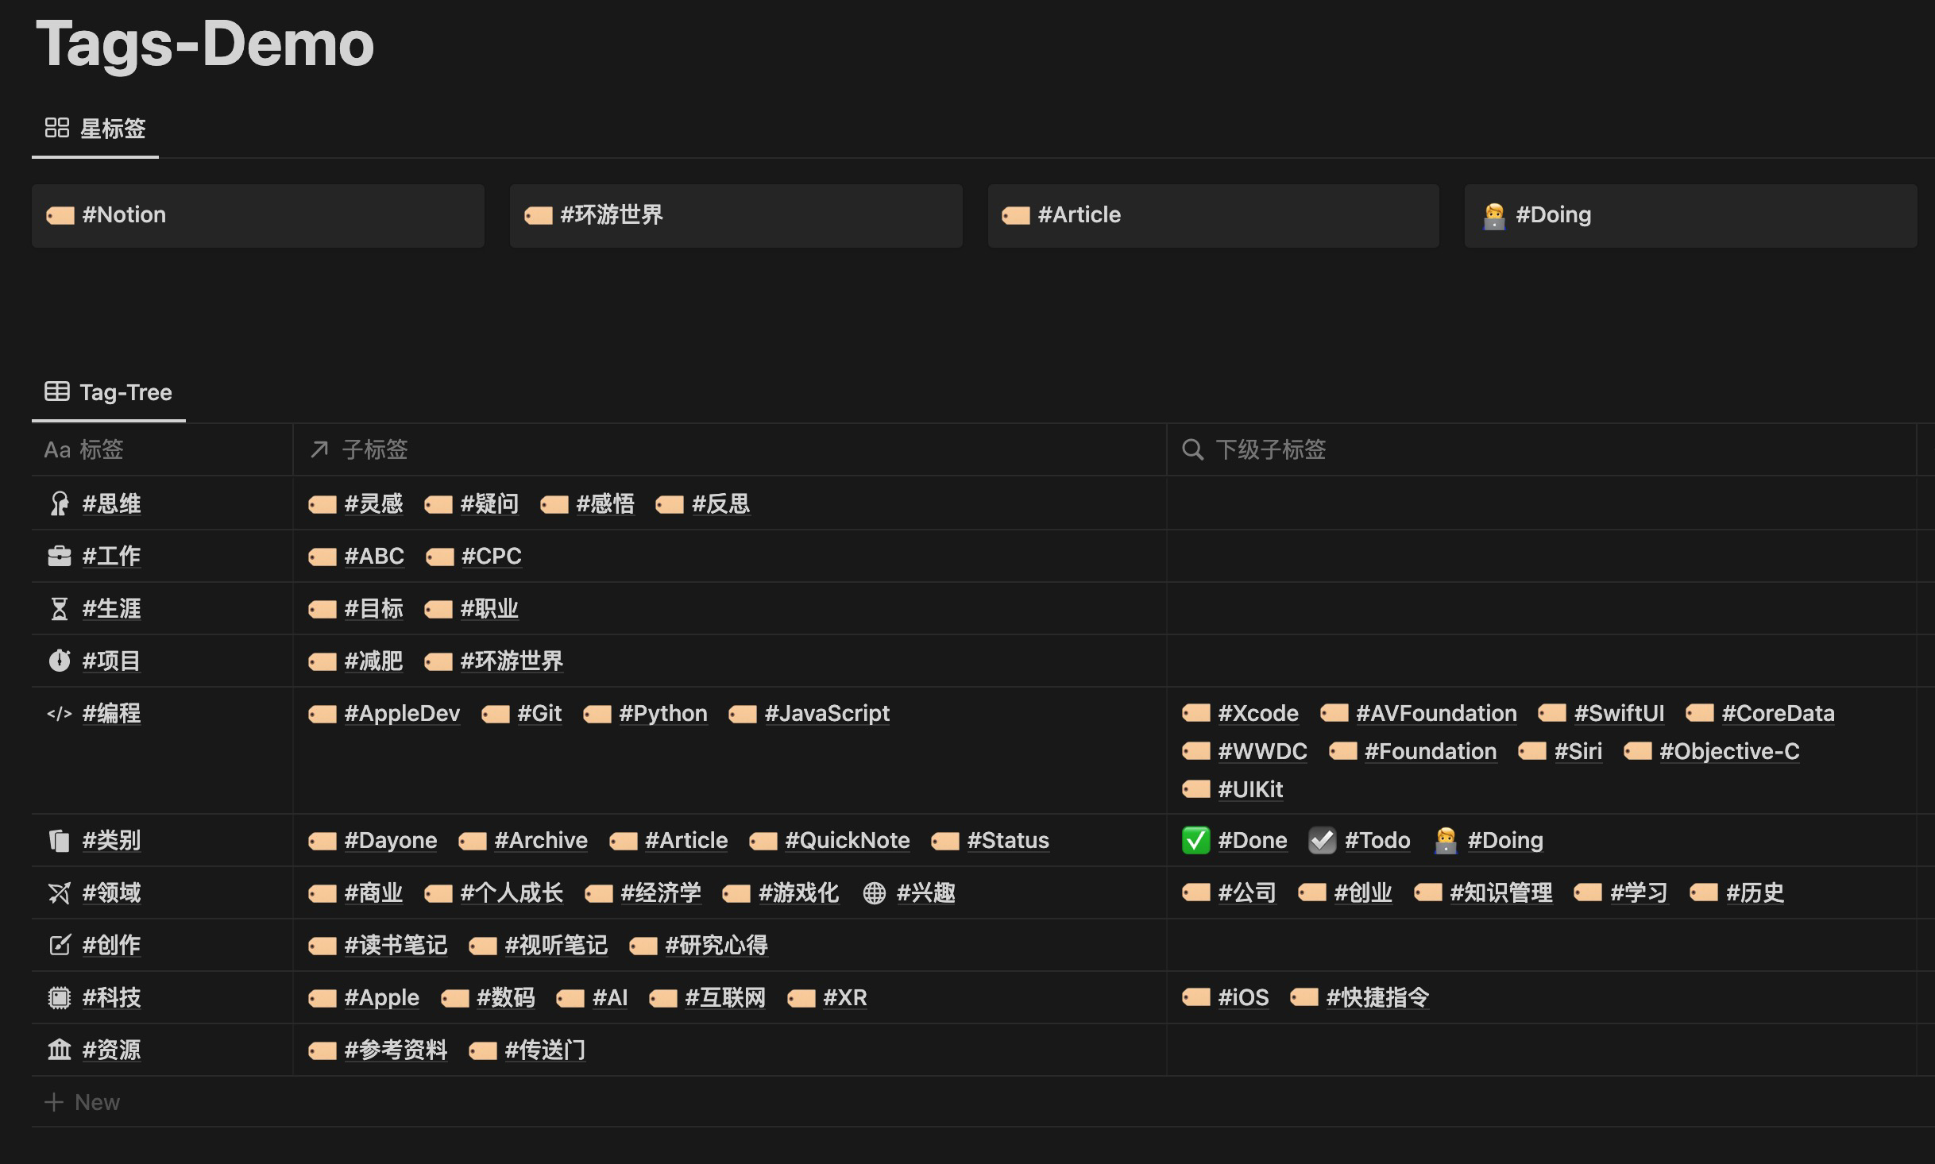The width and height of the screenshot is (1935, 1164).
Task: Click the edit pencil icon beside #创作
Action: click(x=60, y=945)
